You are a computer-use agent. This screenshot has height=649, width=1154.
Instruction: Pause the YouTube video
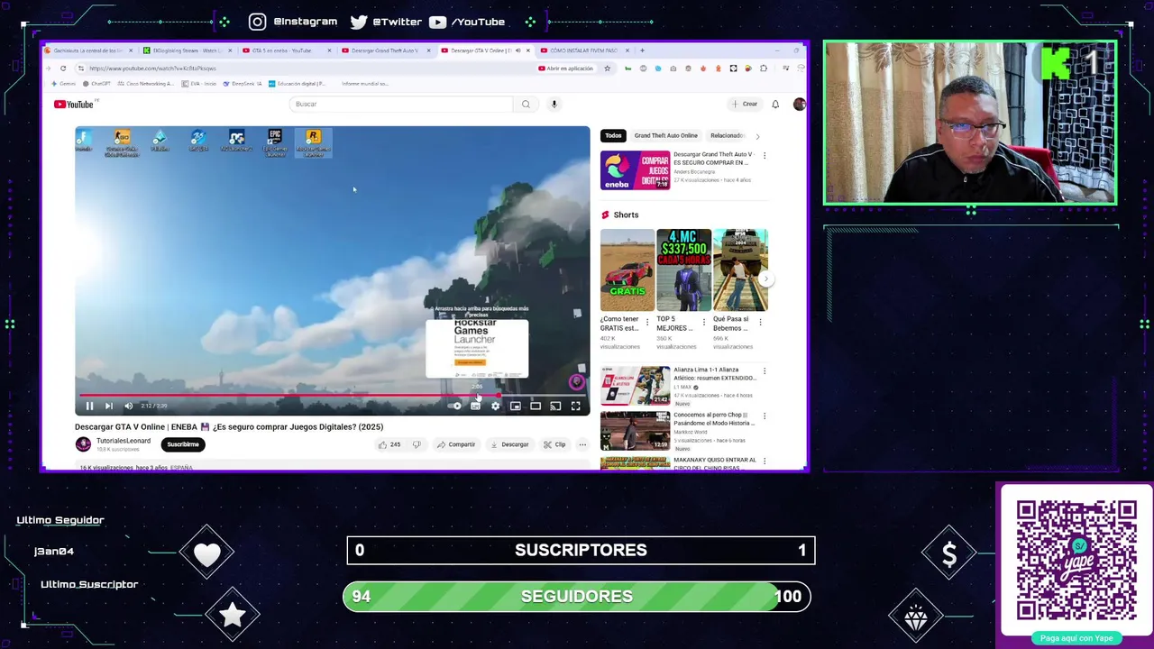click(x=89, y=407)
